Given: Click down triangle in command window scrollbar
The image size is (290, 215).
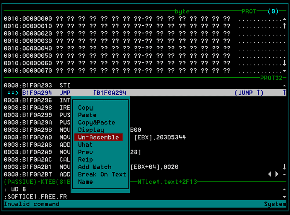Looking at the screenshot, I should pyautogui.click(x=284, y=197).
